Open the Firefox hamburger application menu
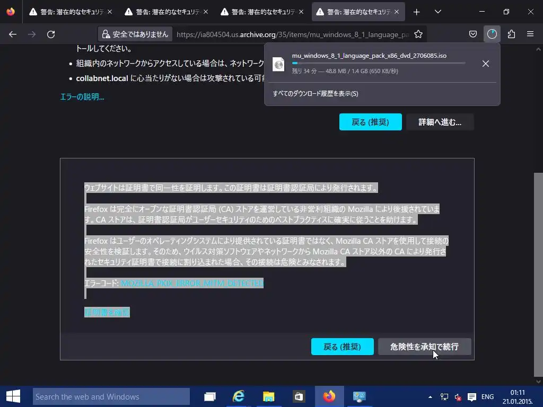The width and height of the screenshot is (543, 407). [530, 34]
